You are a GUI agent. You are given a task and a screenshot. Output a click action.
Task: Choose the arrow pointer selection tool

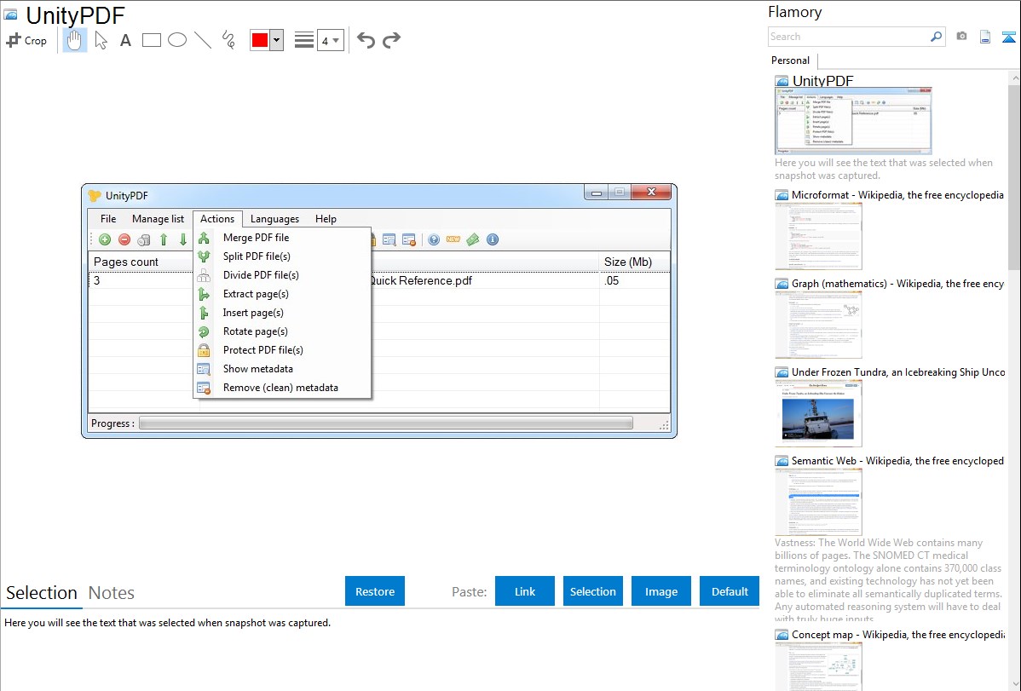click(101, 40)
